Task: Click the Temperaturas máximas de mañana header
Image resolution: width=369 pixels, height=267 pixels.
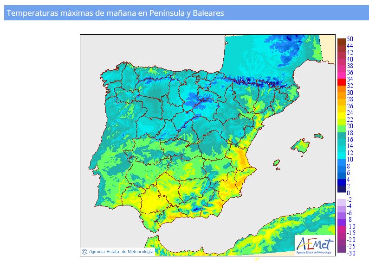Action: point(116,13)
